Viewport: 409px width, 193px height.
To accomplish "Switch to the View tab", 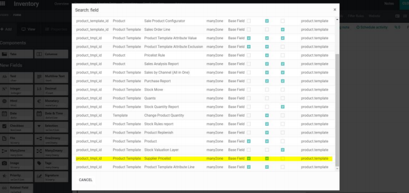I will click(x=28, y=29).
